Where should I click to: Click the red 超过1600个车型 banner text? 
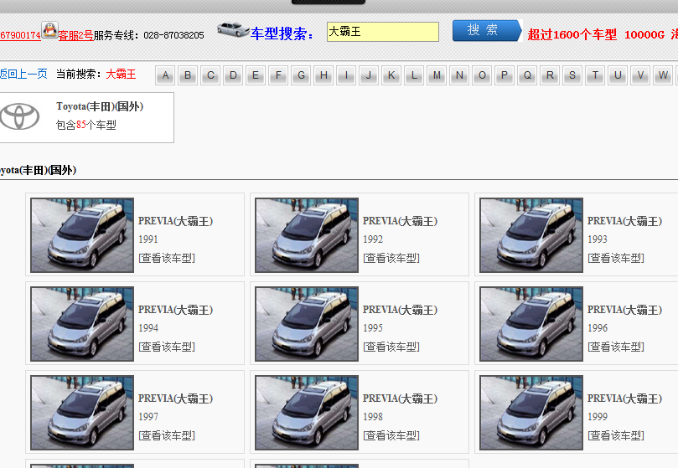pyautogui.click(x=572, y=35)
